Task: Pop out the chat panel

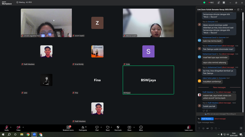Action: point(238,10)
